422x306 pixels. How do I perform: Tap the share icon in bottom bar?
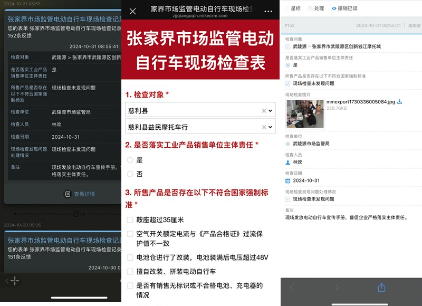(382, 288)
